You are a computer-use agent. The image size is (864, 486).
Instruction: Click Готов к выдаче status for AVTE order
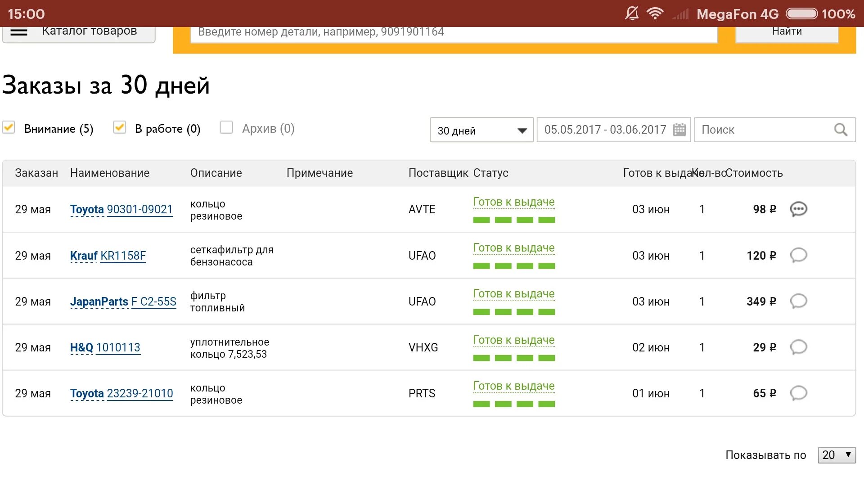coord(514,202)
